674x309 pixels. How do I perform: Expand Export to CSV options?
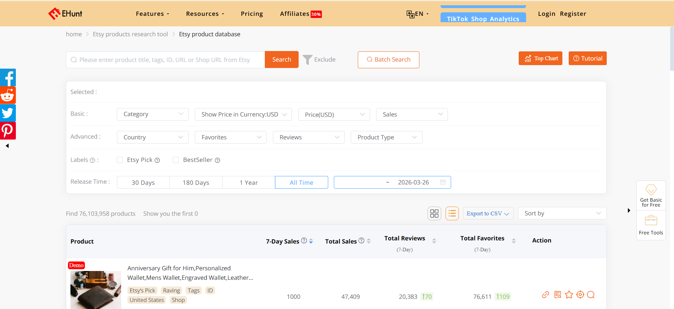coord(488,213)
